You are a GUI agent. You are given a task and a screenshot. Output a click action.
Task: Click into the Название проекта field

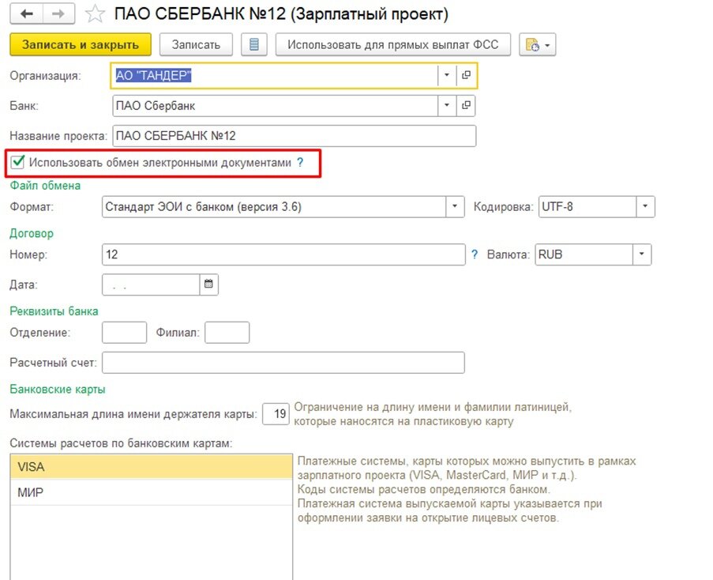[295, 136]
